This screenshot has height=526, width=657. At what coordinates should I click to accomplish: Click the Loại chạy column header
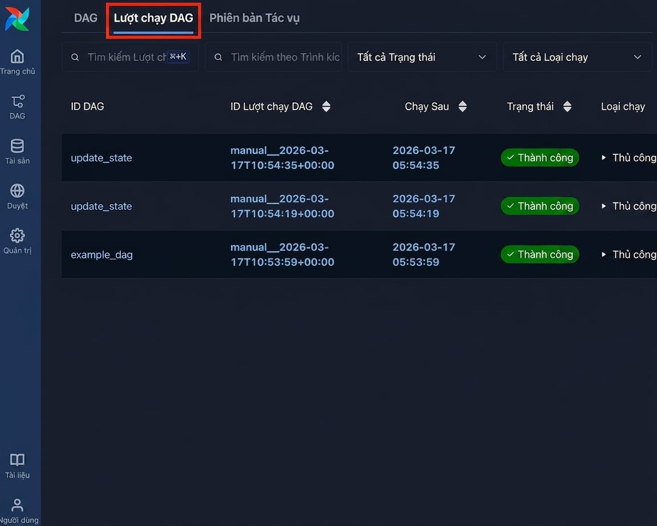tap(623, 107)
